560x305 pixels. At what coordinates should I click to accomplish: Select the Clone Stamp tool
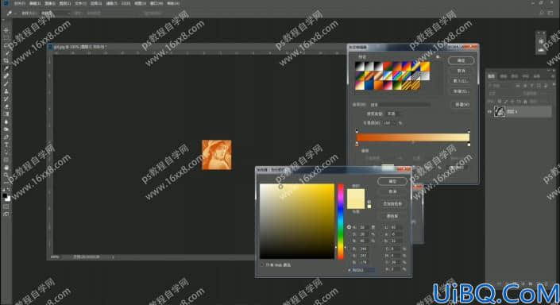(6, 91)
